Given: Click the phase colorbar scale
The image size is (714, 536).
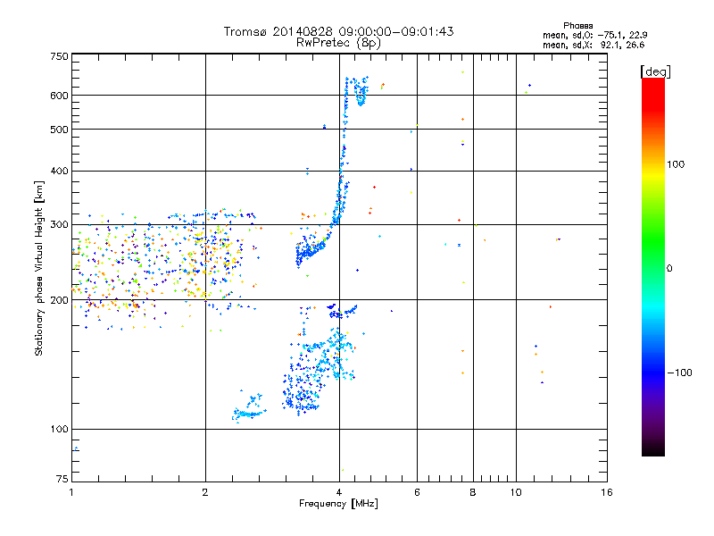Looking at the screenshot, I should point(653,266).
